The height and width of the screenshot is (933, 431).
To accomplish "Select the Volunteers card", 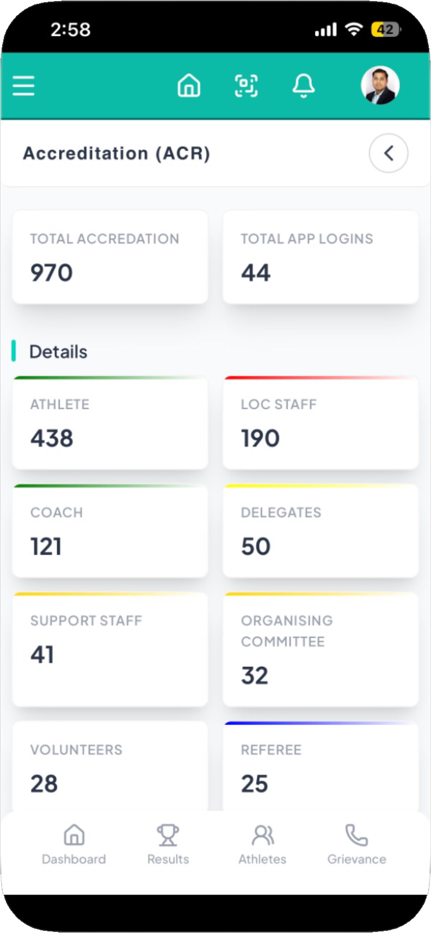I will 110,766.
